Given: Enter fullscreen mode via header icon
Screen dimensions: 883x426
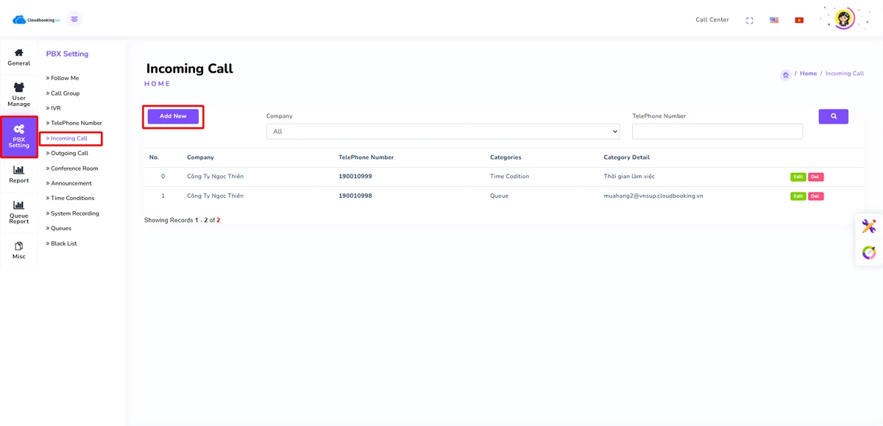Looking at the screenshot, I should pos(749,21).
